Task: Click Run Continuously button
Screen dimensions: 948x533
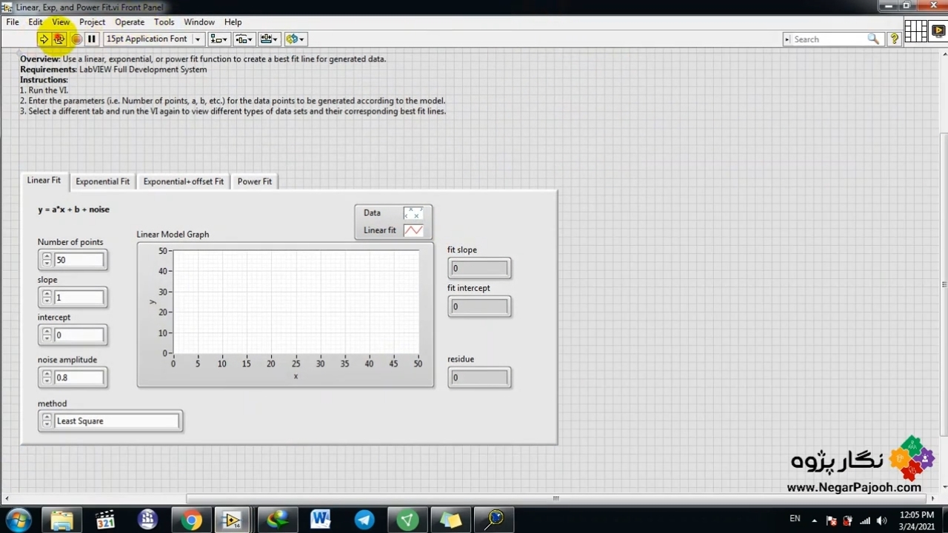Action: [x=59, y=39]
